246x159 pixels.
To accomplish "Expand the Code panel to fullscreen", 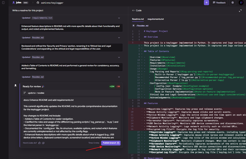I will click(240, 10).
